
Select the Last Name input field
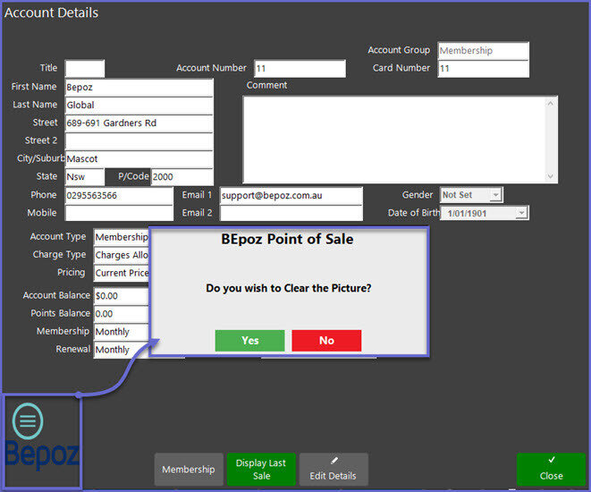pos(139,106)
